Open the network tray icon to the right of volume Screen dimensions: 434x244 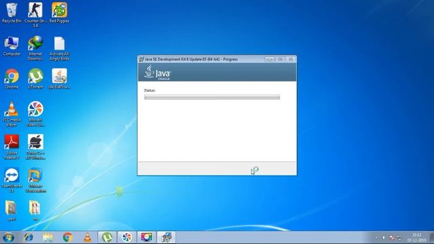click(392, 238)
